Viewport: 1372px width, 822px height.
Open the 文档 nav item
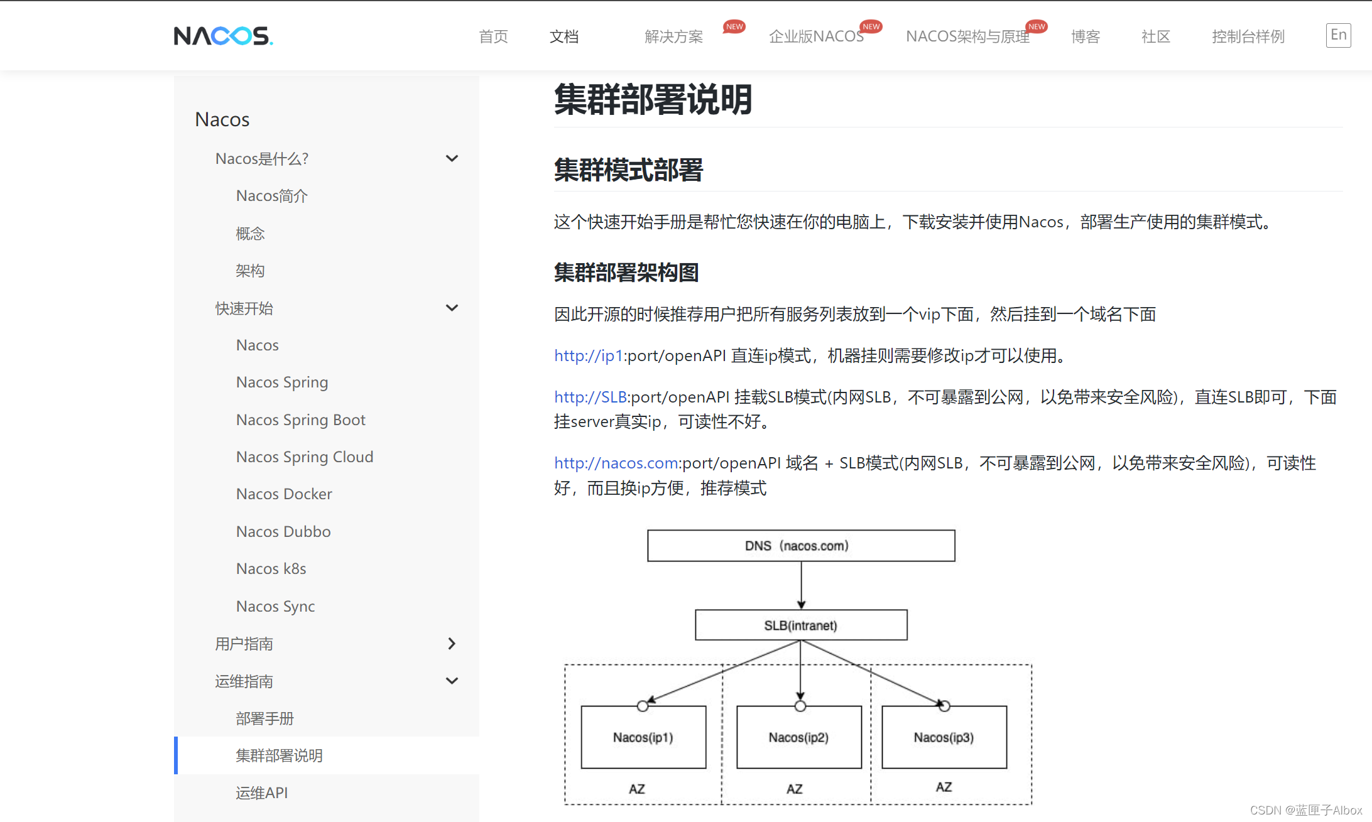click(x=563, y=36)
